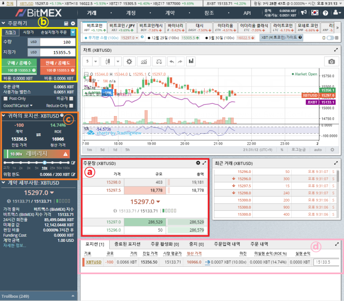Check the 비공개 hidden order box
Screen dimensions: 344x301
(x=71, y=98)
